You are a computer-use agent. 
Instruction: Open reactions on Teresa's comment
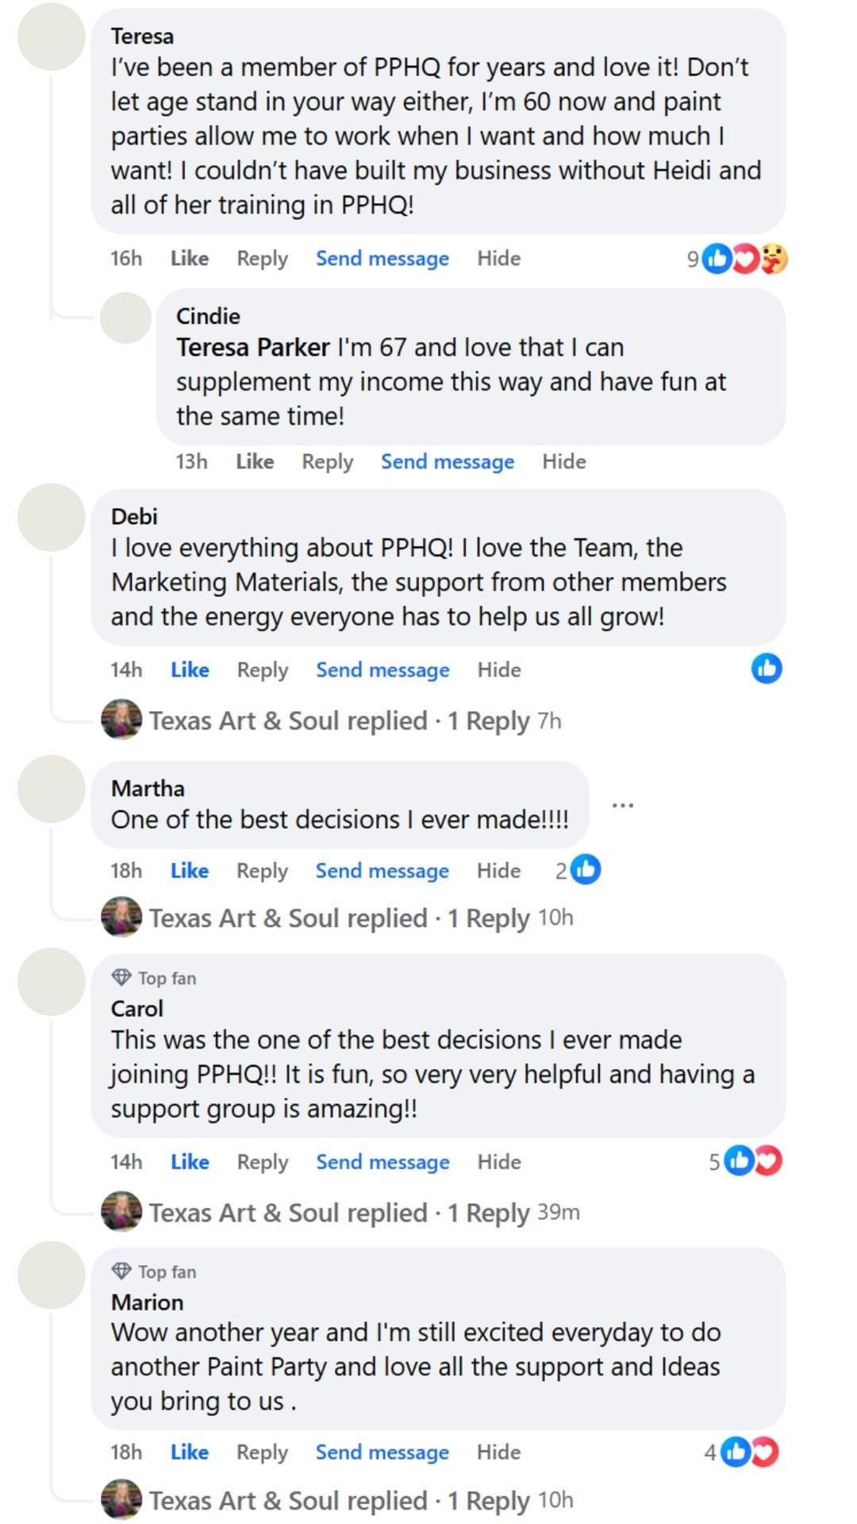[739, 259]
